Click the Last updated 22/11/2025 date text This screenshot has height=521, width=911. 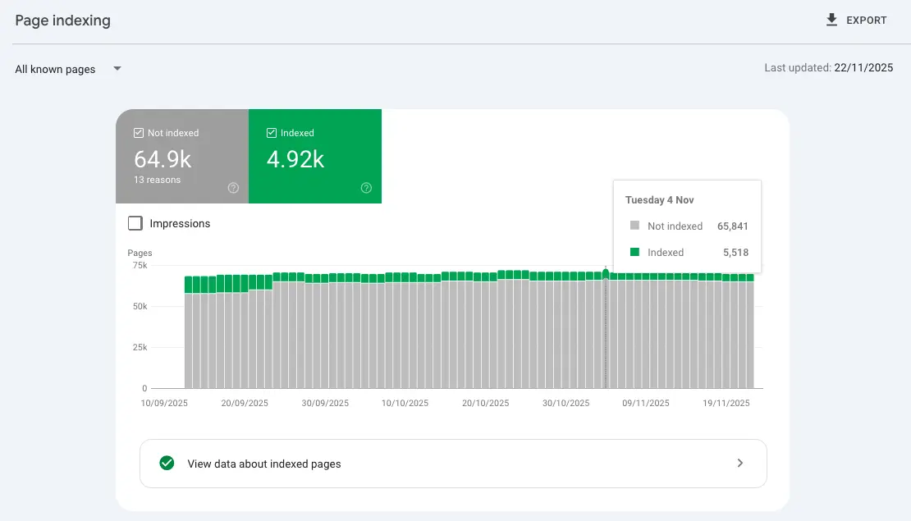pyautogui.click(x=863, y=67)
